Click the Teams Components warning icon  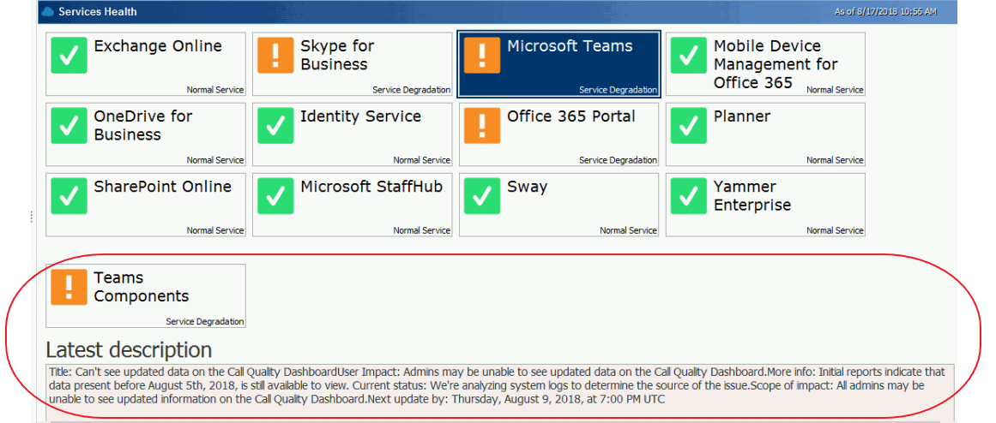coord(69,287)
